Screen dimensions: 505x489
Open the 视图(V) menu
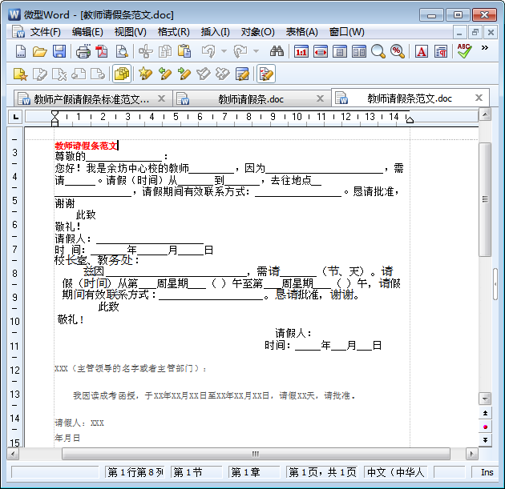(x=131, y=32)
